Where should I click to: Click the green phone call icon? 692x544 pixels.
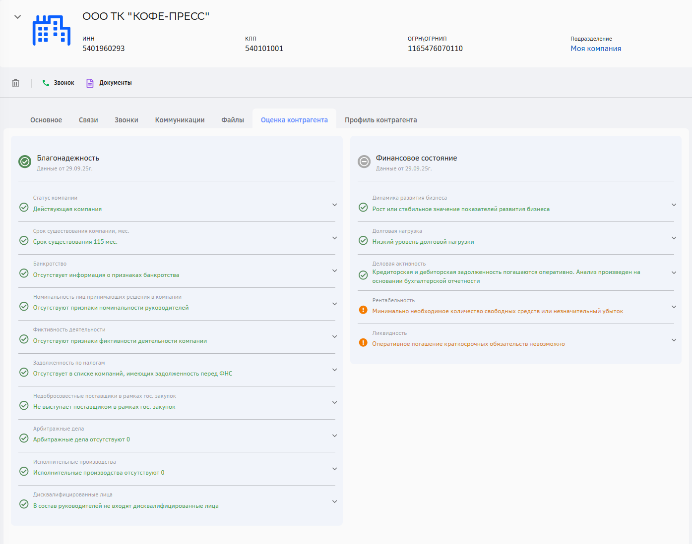[x=46, y=83]
